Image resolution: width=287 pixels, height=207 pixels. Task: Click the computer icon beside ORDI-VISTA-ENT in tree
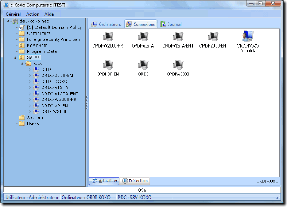click(x=37, y=94)
